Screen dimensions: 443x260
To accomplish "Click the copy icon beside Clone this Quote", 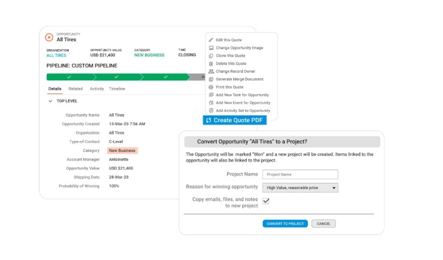I will pos(211,55).
